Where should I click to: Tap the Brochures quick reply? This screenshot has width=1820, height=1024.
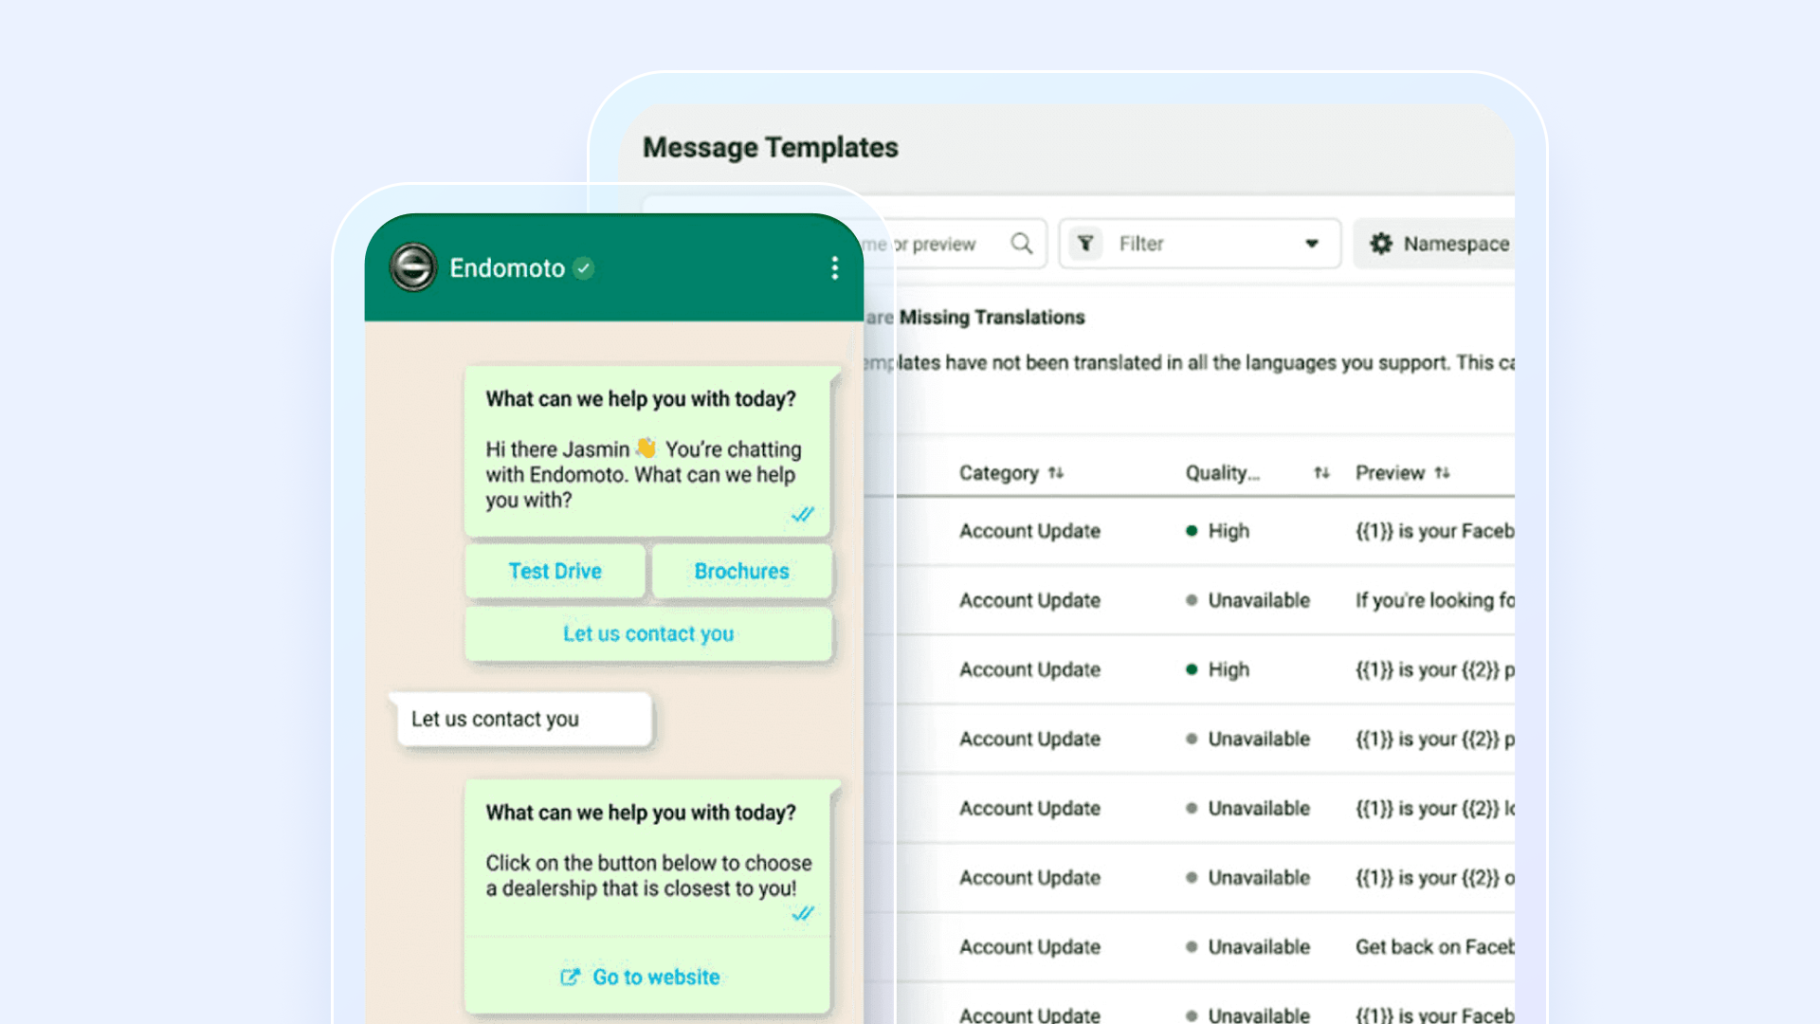741,571
